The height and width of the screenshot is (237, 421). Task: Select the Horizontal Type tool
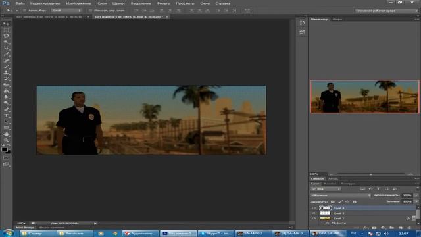coord(6,116)
